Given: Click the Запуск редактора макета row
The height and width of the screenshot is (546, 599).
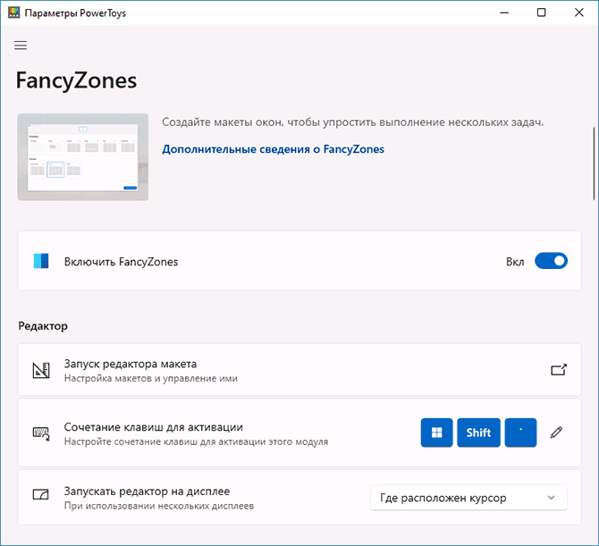Looking at the screenshot, I should coord(299,370).
